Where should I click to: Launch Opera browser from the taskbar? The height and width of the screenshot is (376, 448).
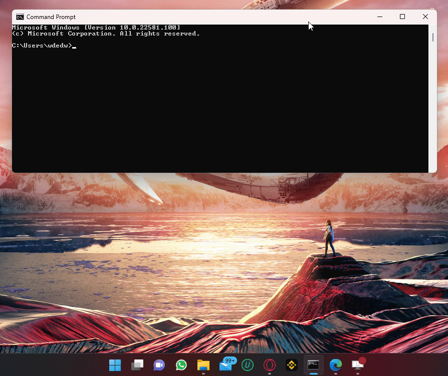click(270, 365)
